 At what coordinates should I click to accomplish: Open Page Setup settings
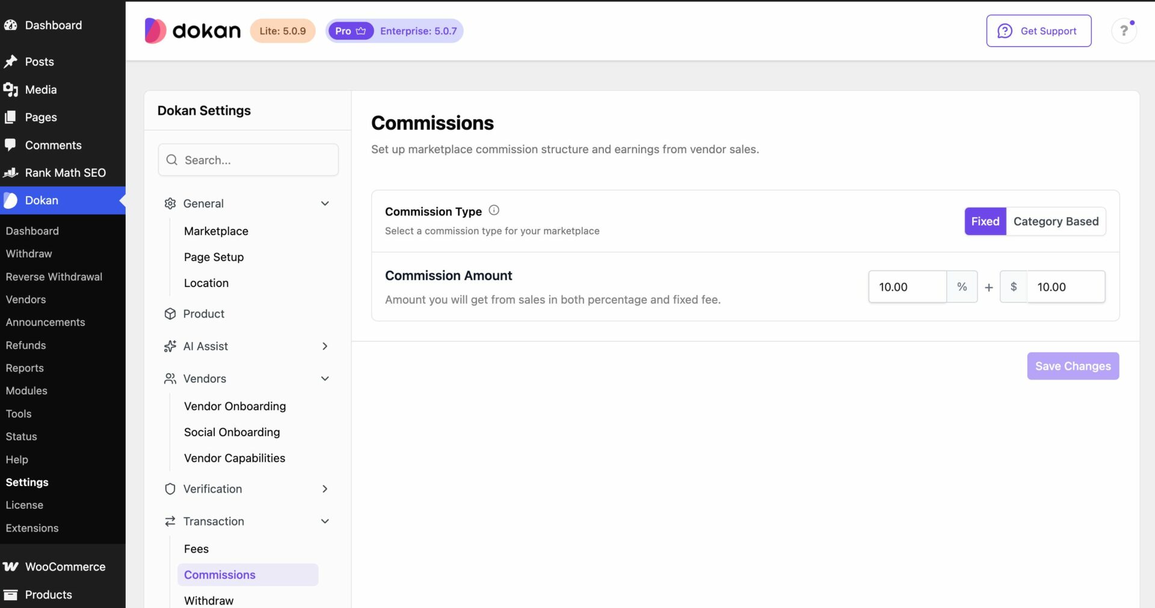pyautogui.click(x=214, y=257)
